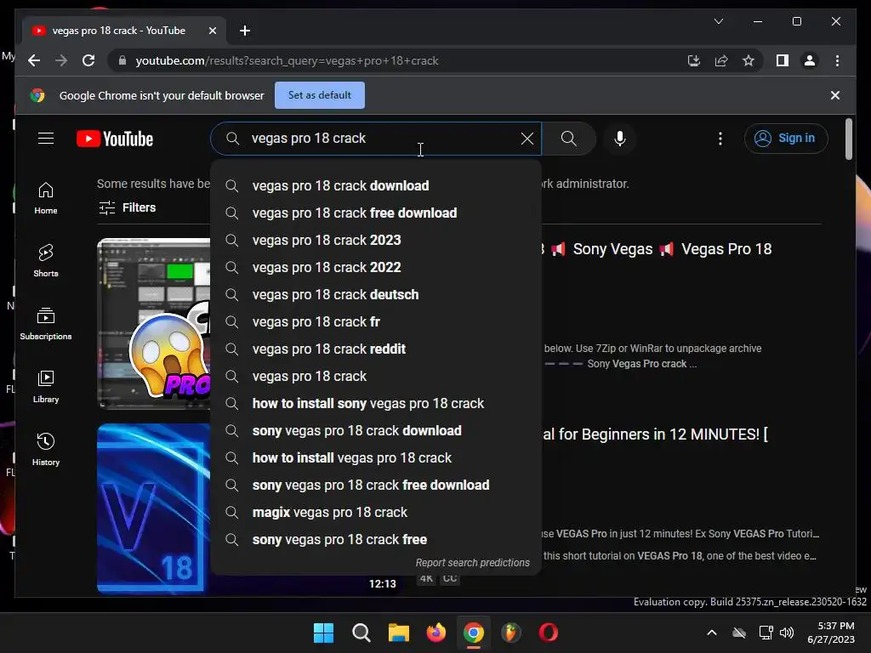Open Shorts from the sidebar
Viewport: 871px width, 653px height.
coord(46,261)
